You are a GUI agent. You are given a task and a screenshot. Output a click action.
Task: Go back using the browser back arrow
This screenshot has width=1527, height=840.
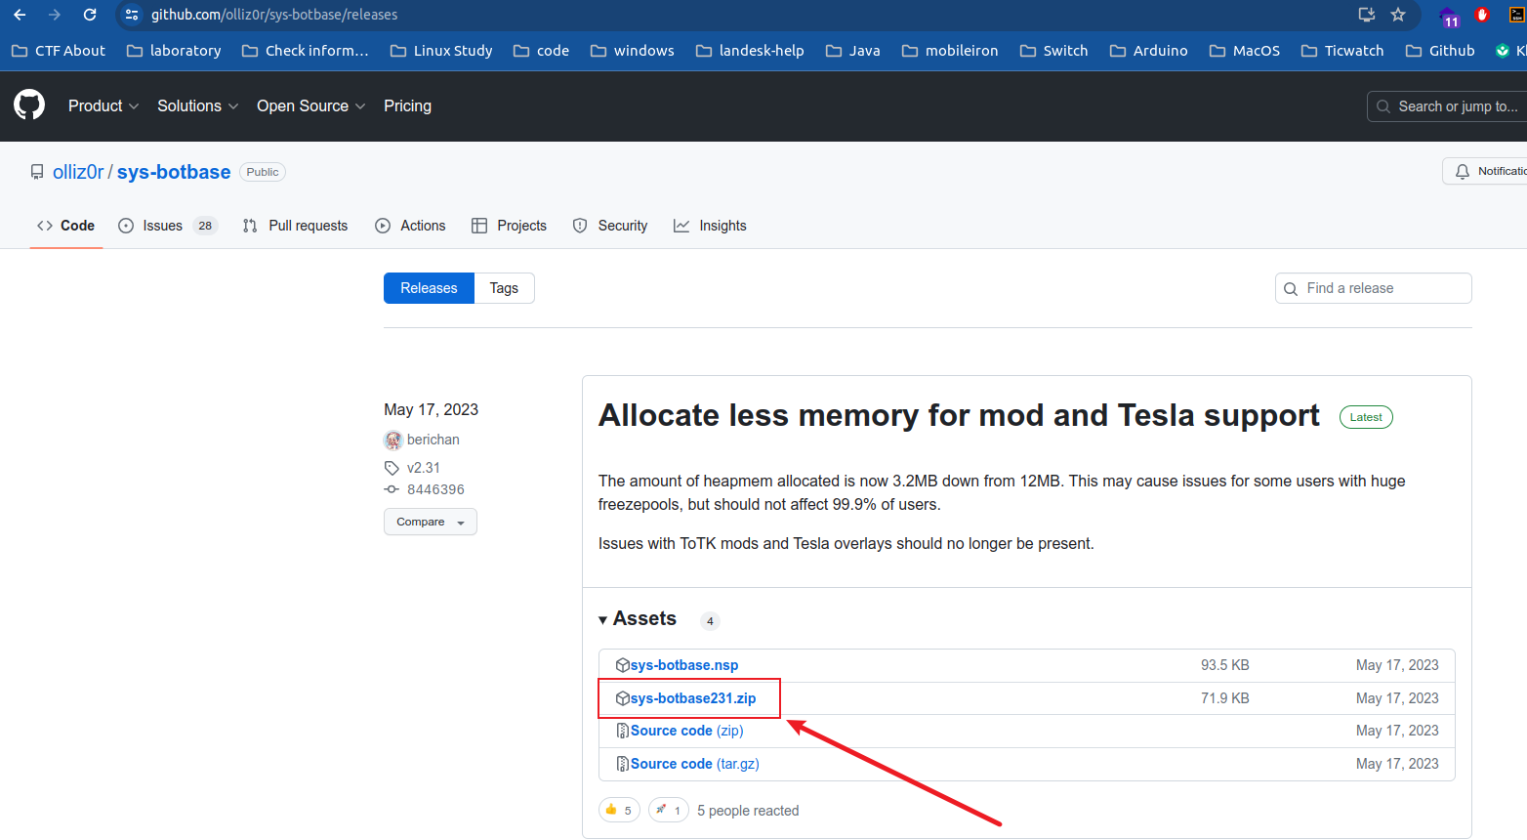[x=20, y=15]
